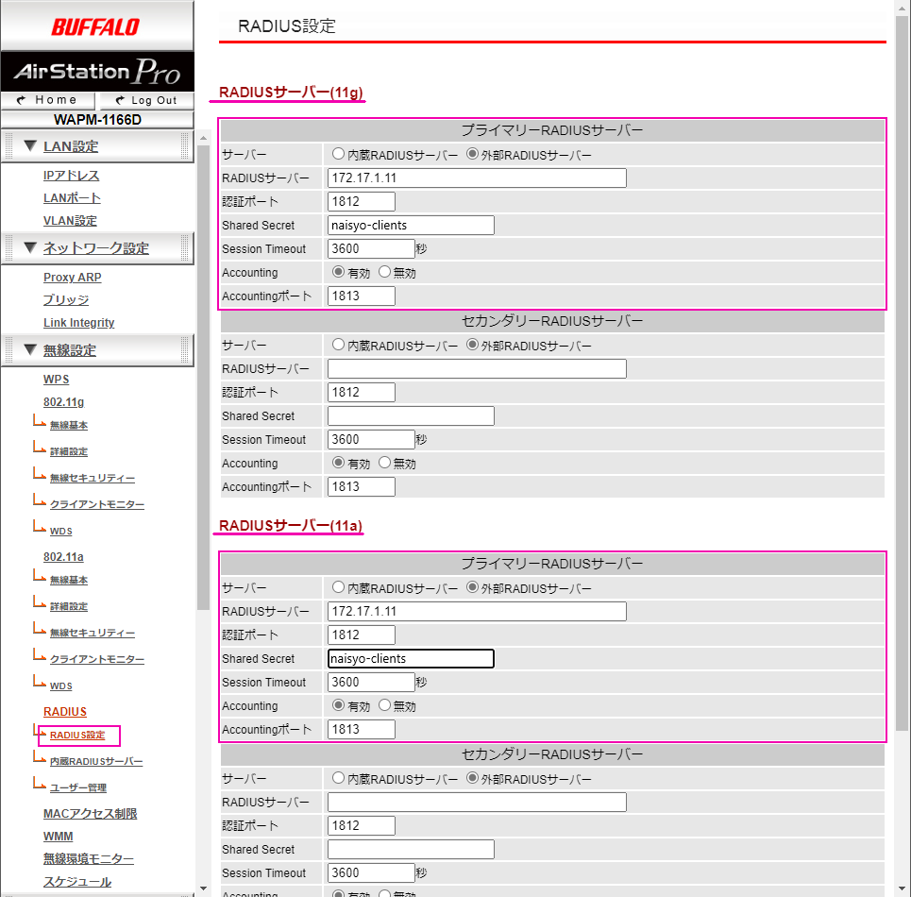Open Link Integrity settings
This screenshot has height=897, width=911.
coord(78,322)
